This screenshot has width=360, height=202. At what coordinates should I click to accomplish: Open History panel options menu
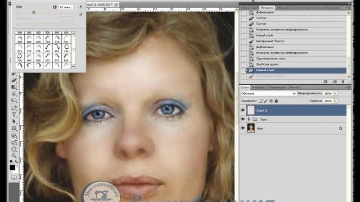coord(348,8)
